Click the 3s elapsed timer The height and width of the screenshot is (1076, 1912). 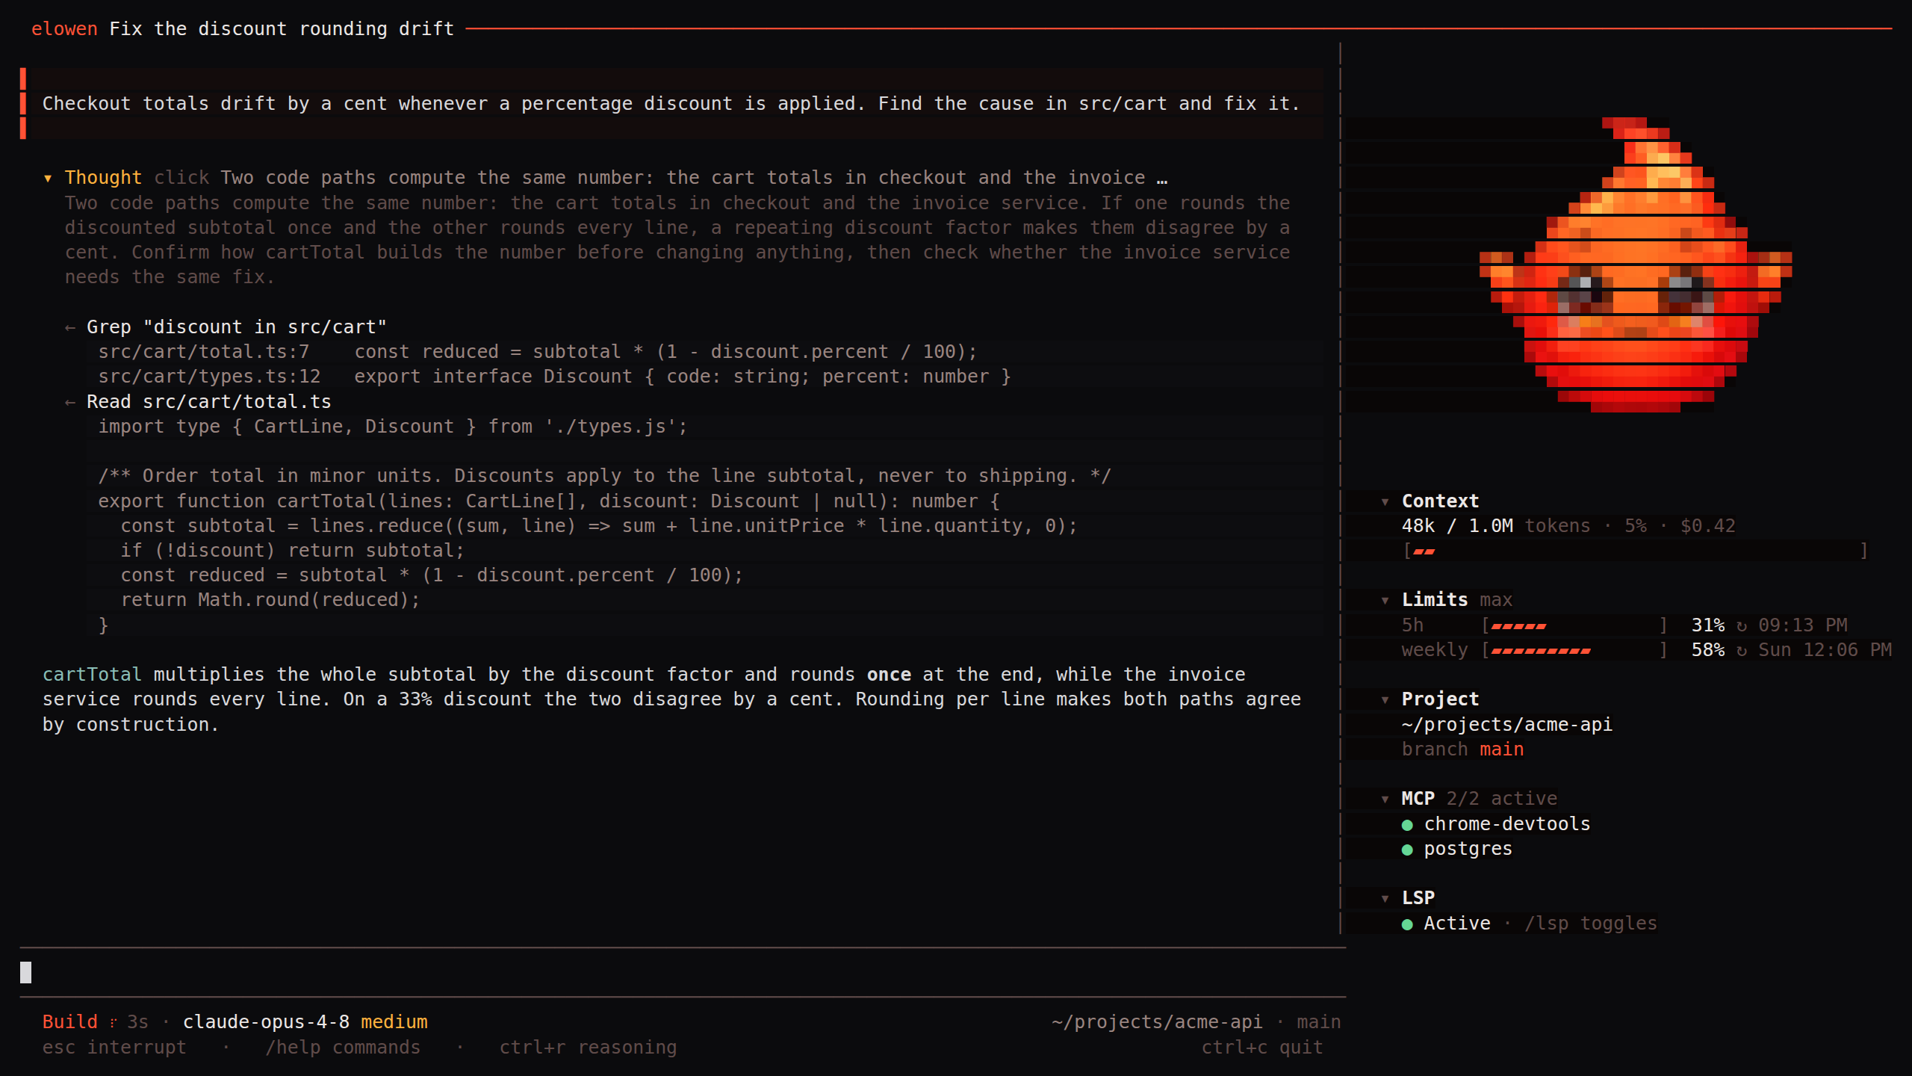click(137, 1022)
